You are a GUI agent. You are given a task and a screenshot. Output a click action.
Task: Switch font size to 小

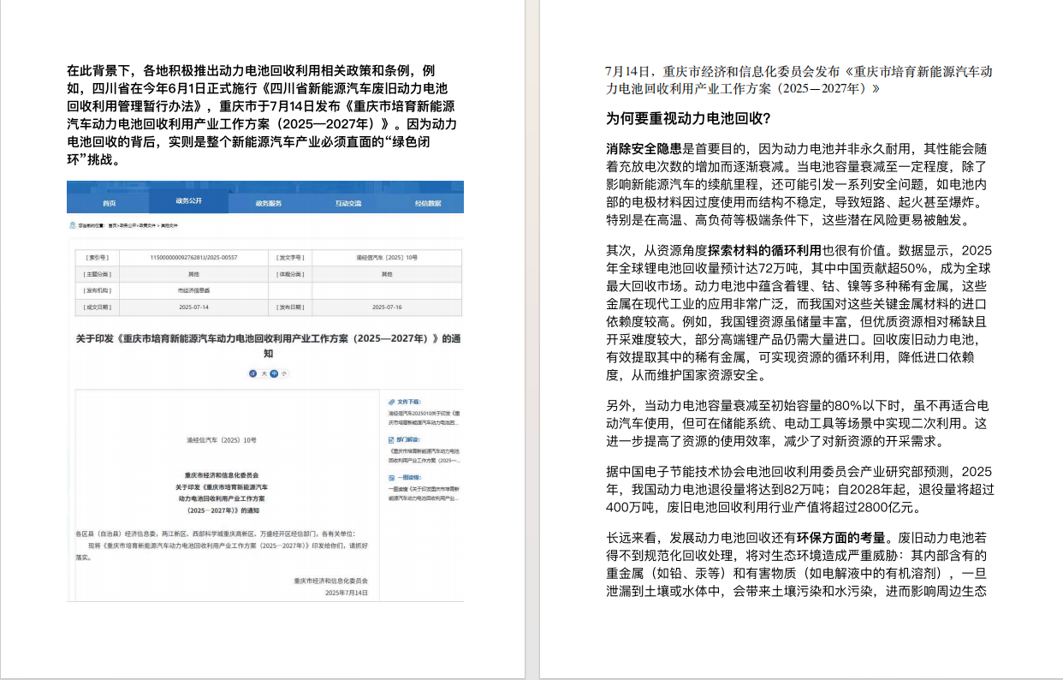(x=284, y=373)
